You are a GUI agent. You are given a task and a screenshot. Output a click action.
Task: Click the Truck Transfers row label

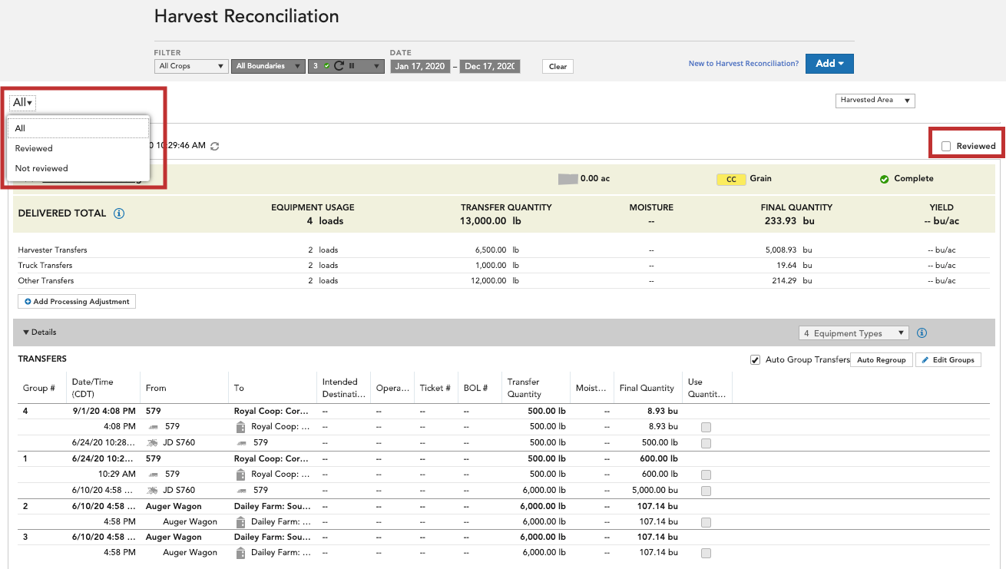click(x=45, y=266)
